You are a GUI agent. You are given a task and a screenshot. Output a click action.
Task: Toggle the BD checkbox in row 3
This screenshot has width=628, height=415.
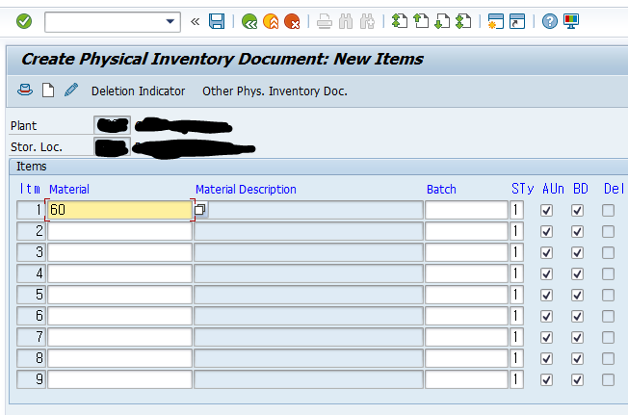577,253
